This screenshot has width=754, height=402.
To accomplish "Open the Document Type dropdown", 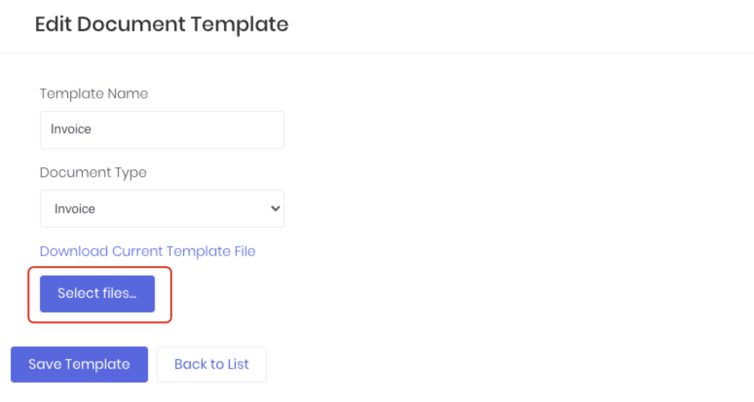I will tap(162, 209).
